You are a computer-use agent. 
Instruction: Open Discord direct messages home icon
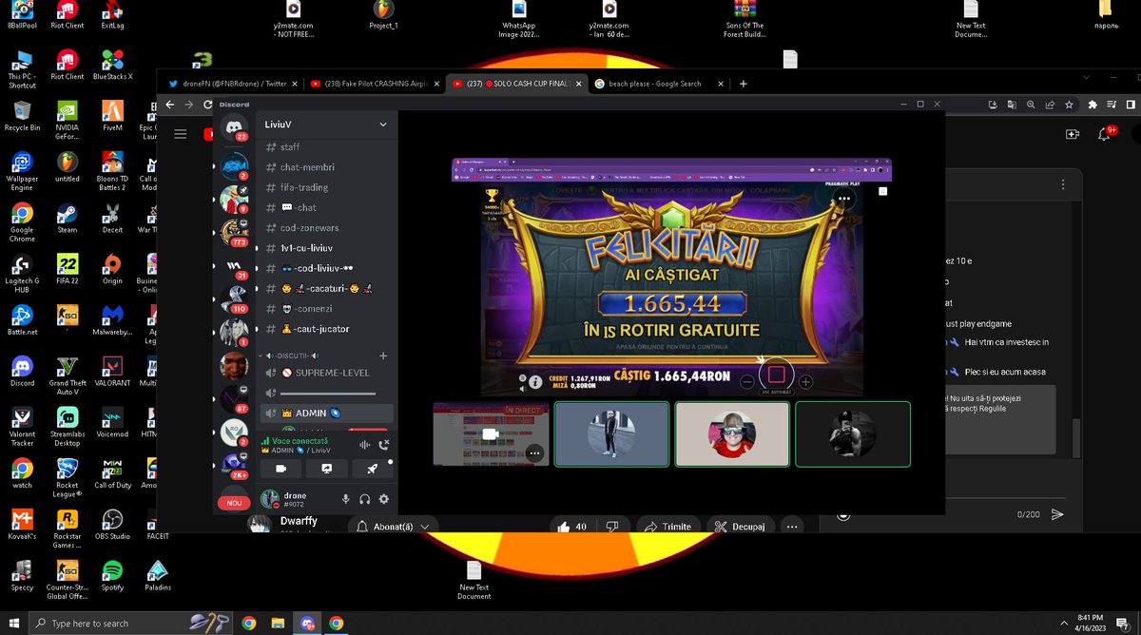tap(234, 127)
